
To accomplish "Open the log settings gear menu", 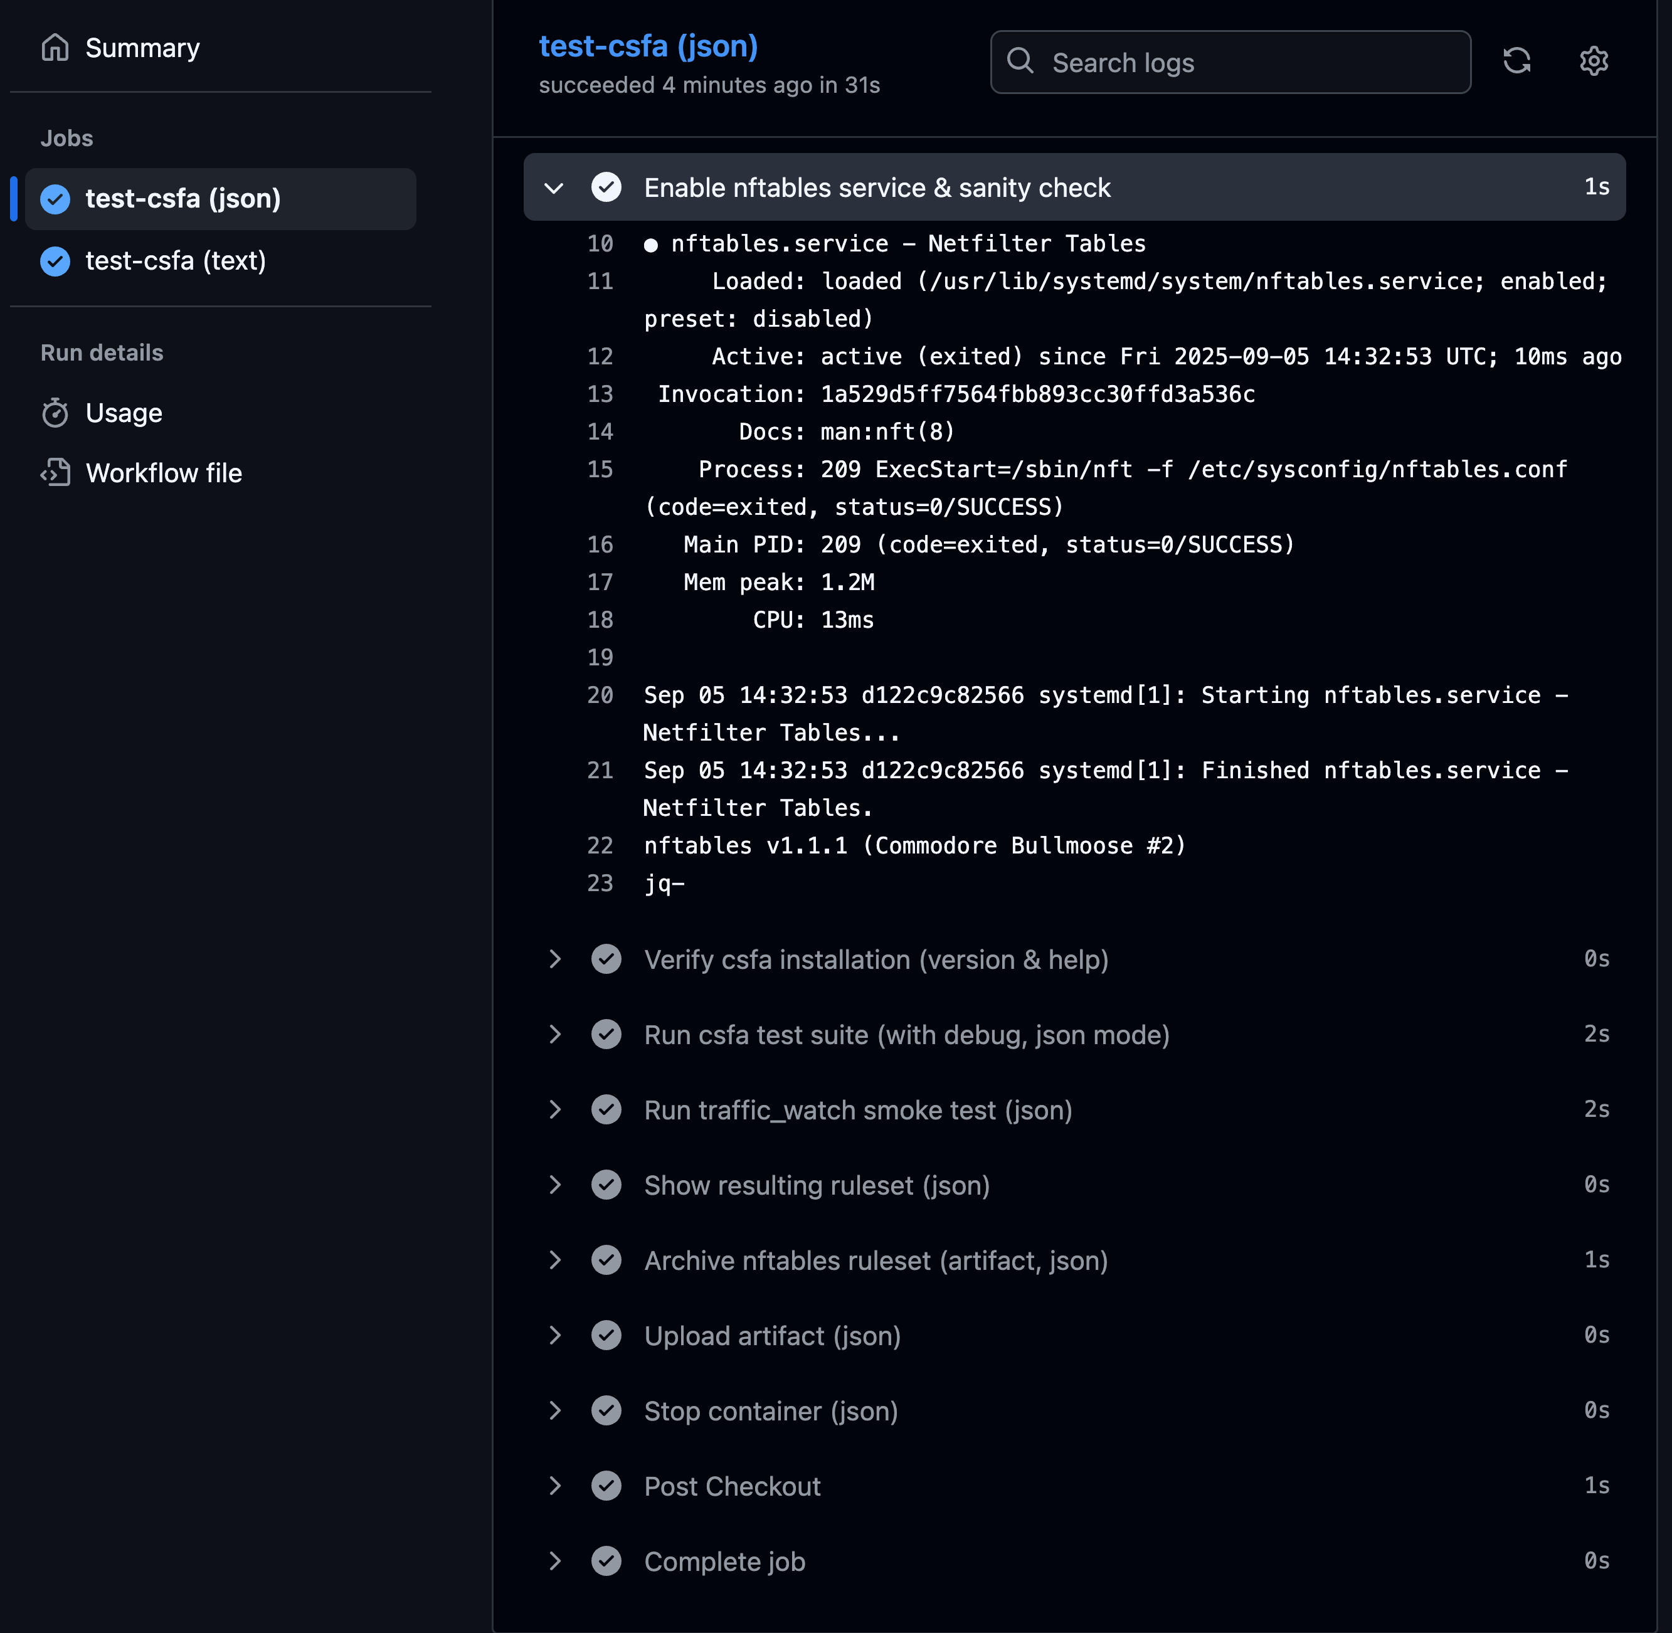I will coord(1593,61).
